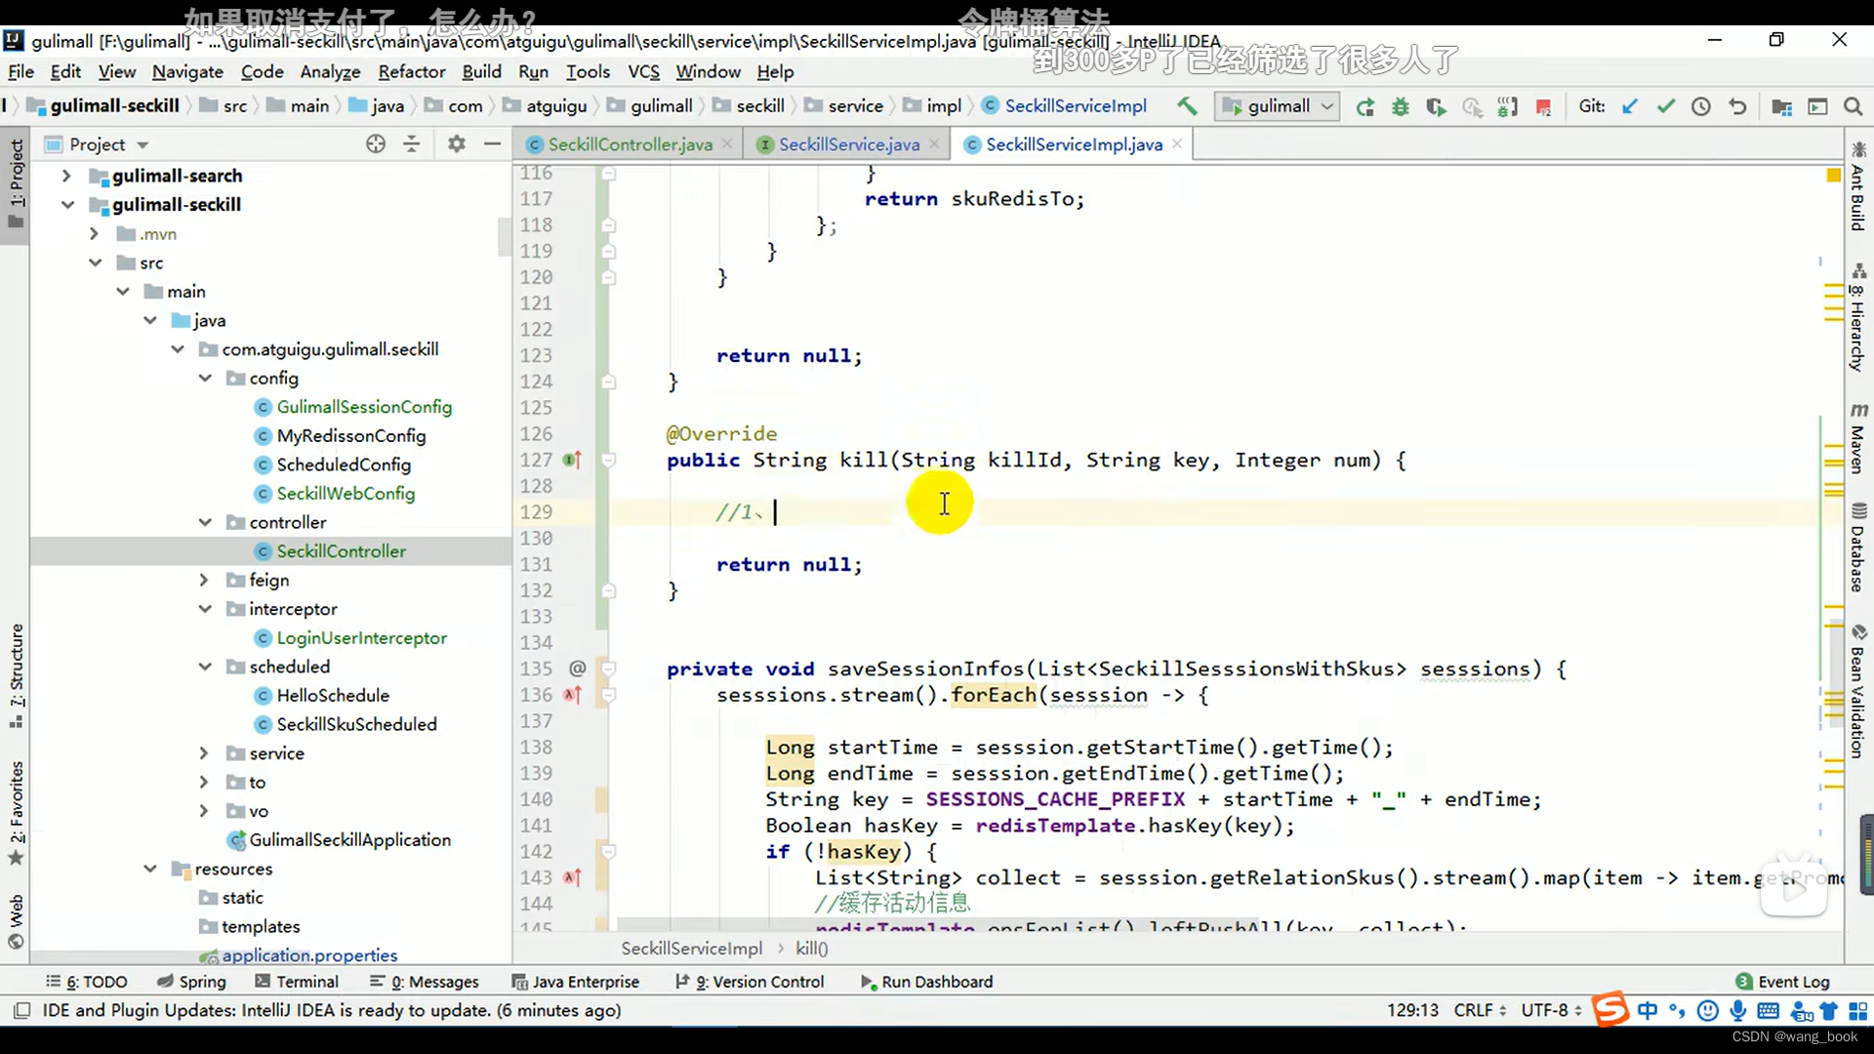Image resolution: width=1874 pixels, height=1054 pixels.
Task: Open Event Log panel
Action: [x=1794, y=981]
